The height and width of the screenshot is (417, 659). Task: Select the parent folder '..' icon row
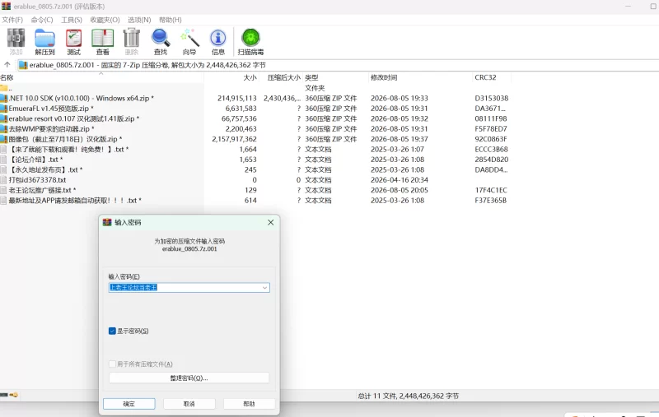pos(4,88)
